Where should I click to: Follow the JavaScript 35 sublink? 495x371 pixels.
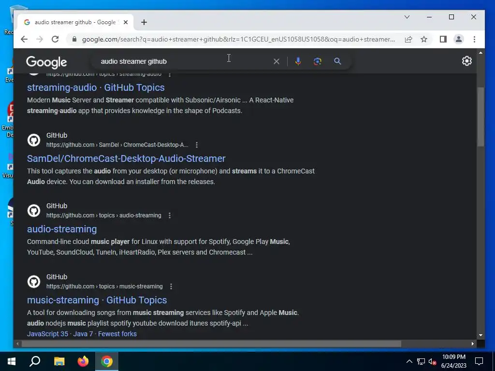tap(47, 334)
